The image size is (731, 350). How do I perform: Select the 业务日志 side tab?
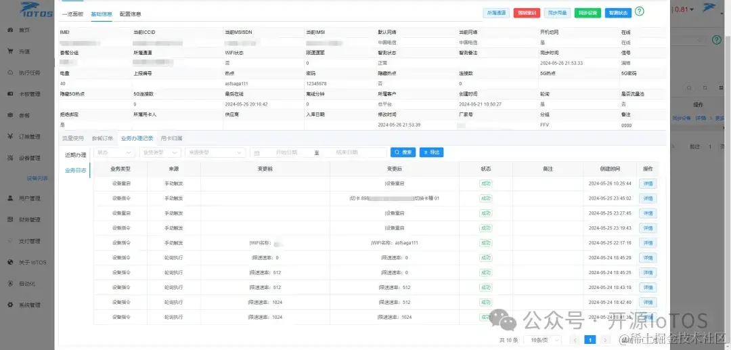point(76,171)
